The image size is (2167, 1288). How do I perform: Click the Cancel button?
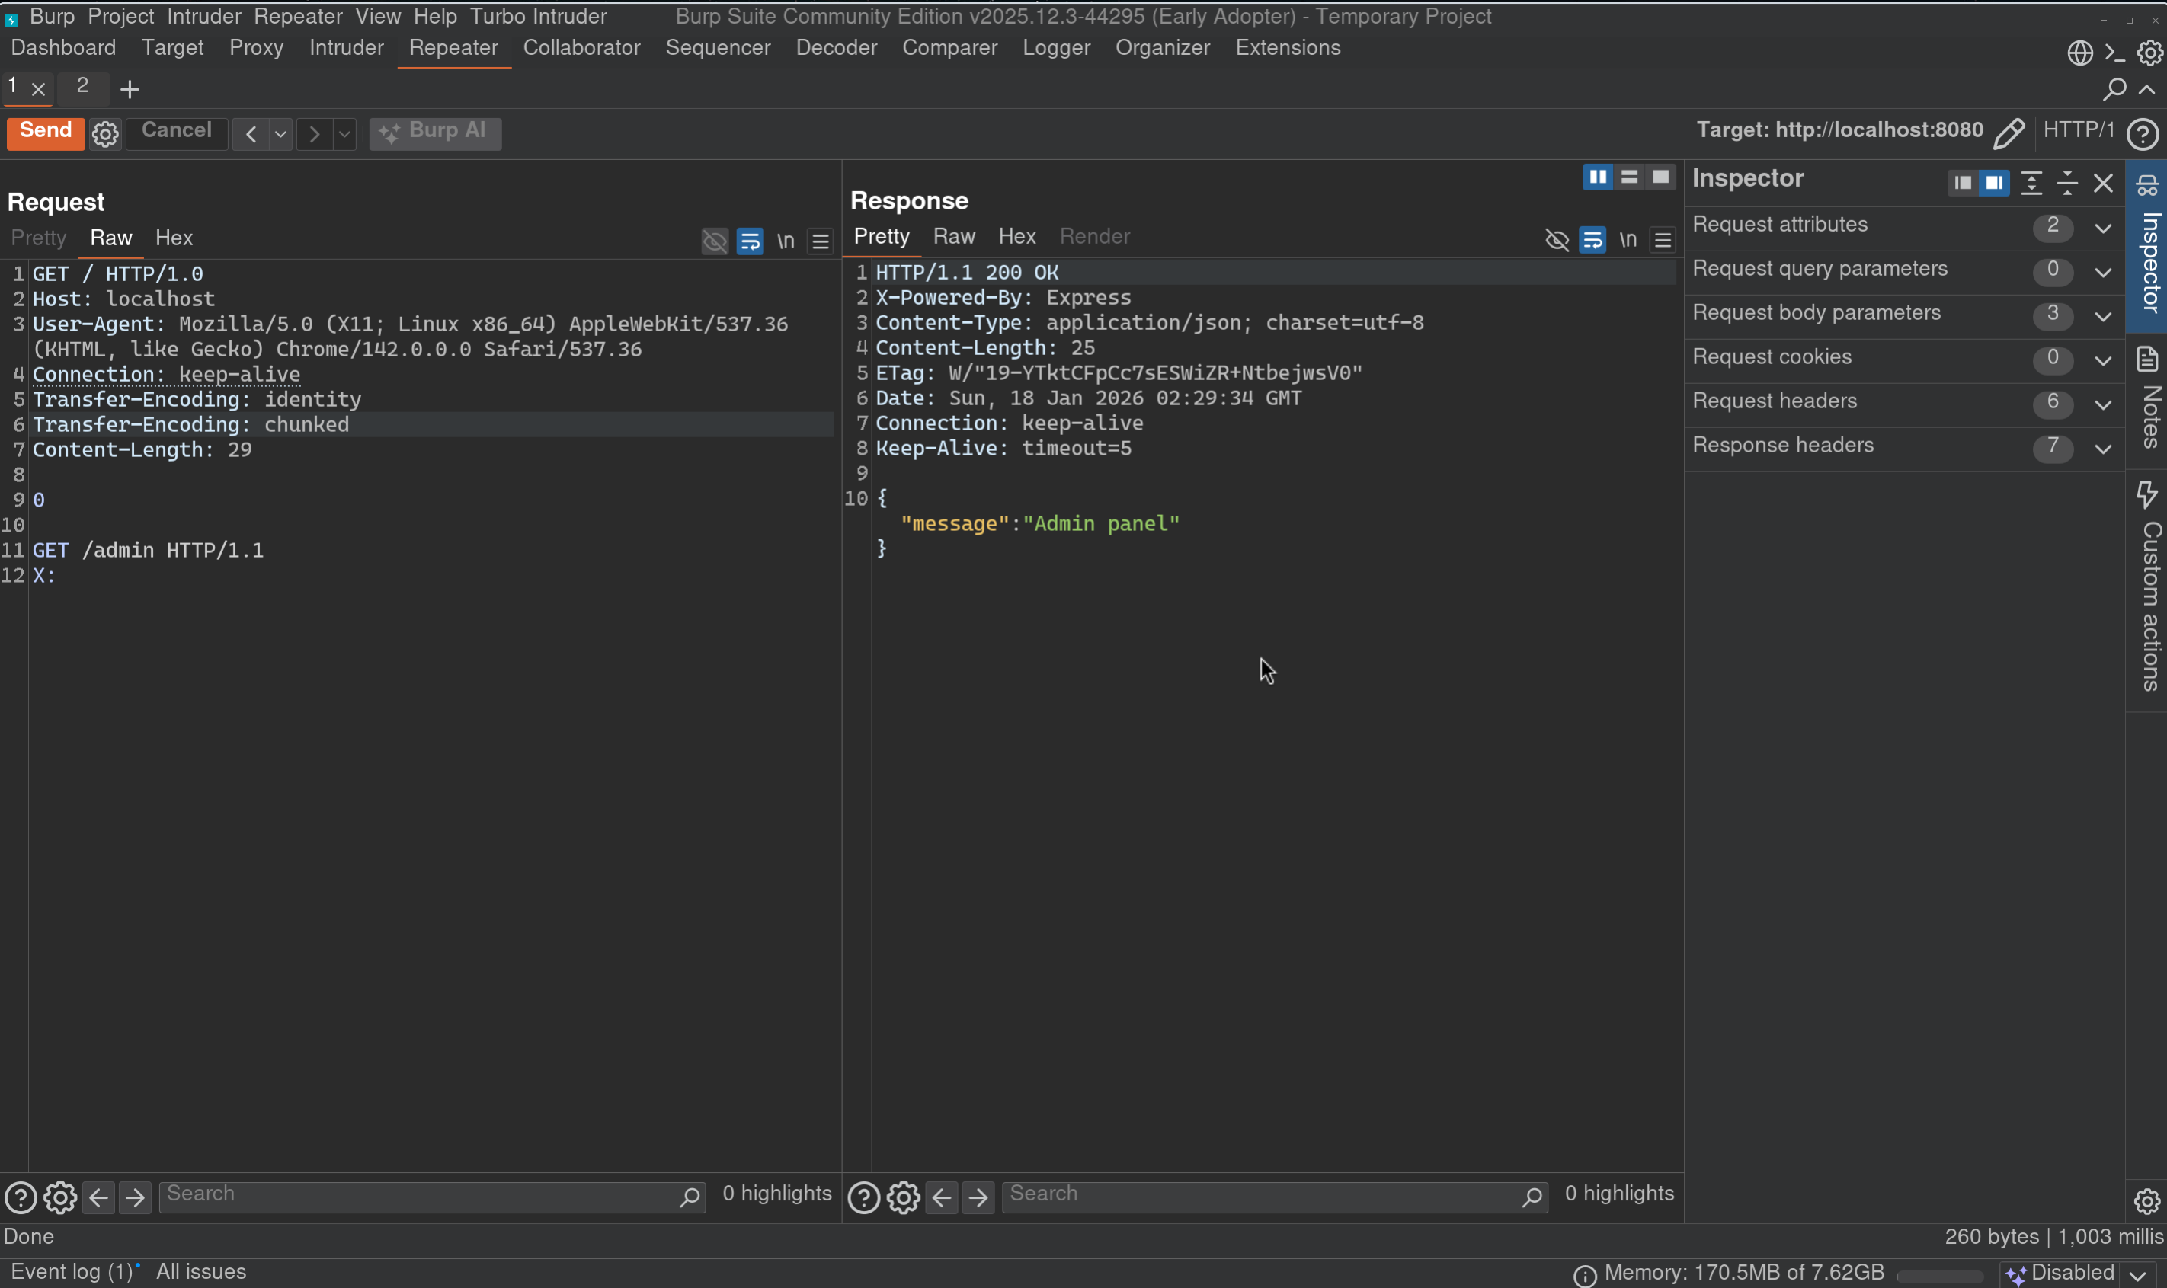coord(175,130)
